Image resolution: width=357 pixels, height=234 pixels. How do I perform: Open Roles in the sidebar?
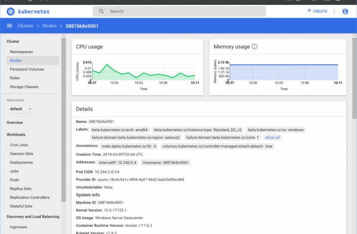tap(15, 78)
